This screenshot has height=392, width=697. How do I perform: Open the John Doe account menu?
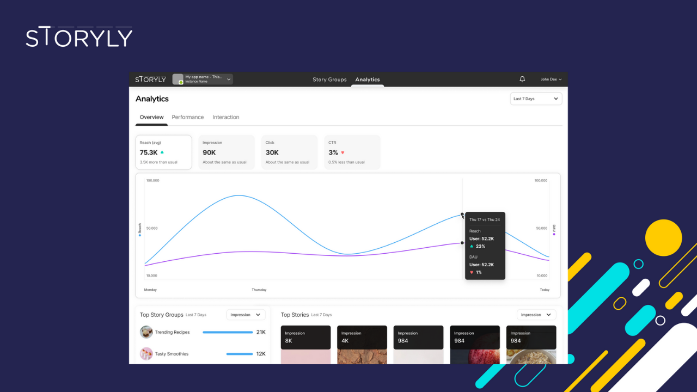(551, 79)
